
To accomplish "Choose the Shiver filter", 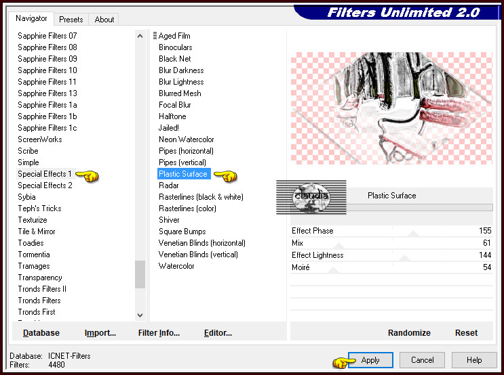I will (169, 220).
